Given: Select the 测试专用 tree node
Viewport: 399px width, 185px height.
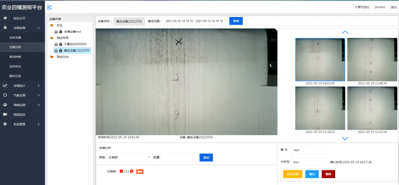Looking at the screenshot, I should click(x=62, y=38).
